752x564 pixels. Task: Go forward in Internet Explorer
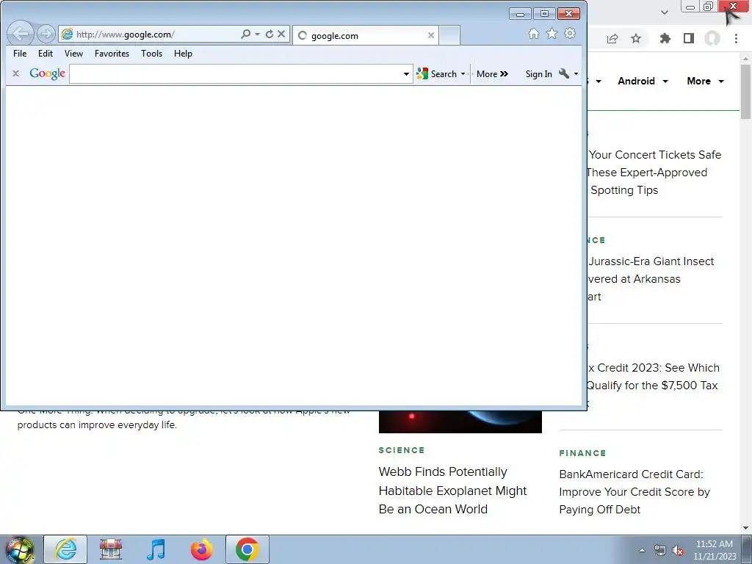[x=46, y=34]
